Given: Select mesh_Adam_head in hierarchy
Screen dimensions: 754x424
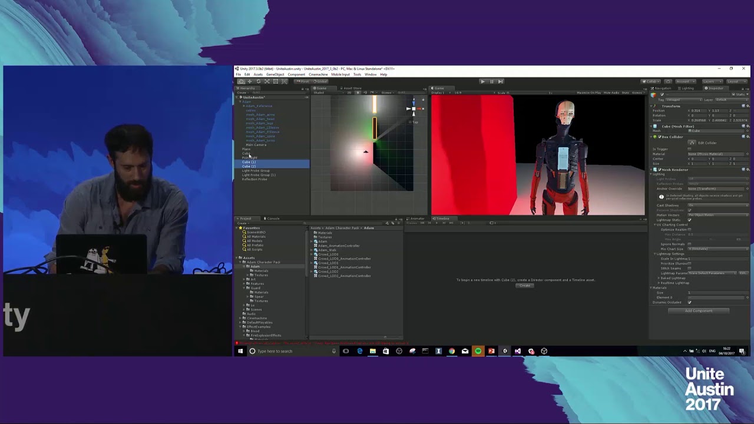Looking at the screenshot, I should tap(260, 119).
